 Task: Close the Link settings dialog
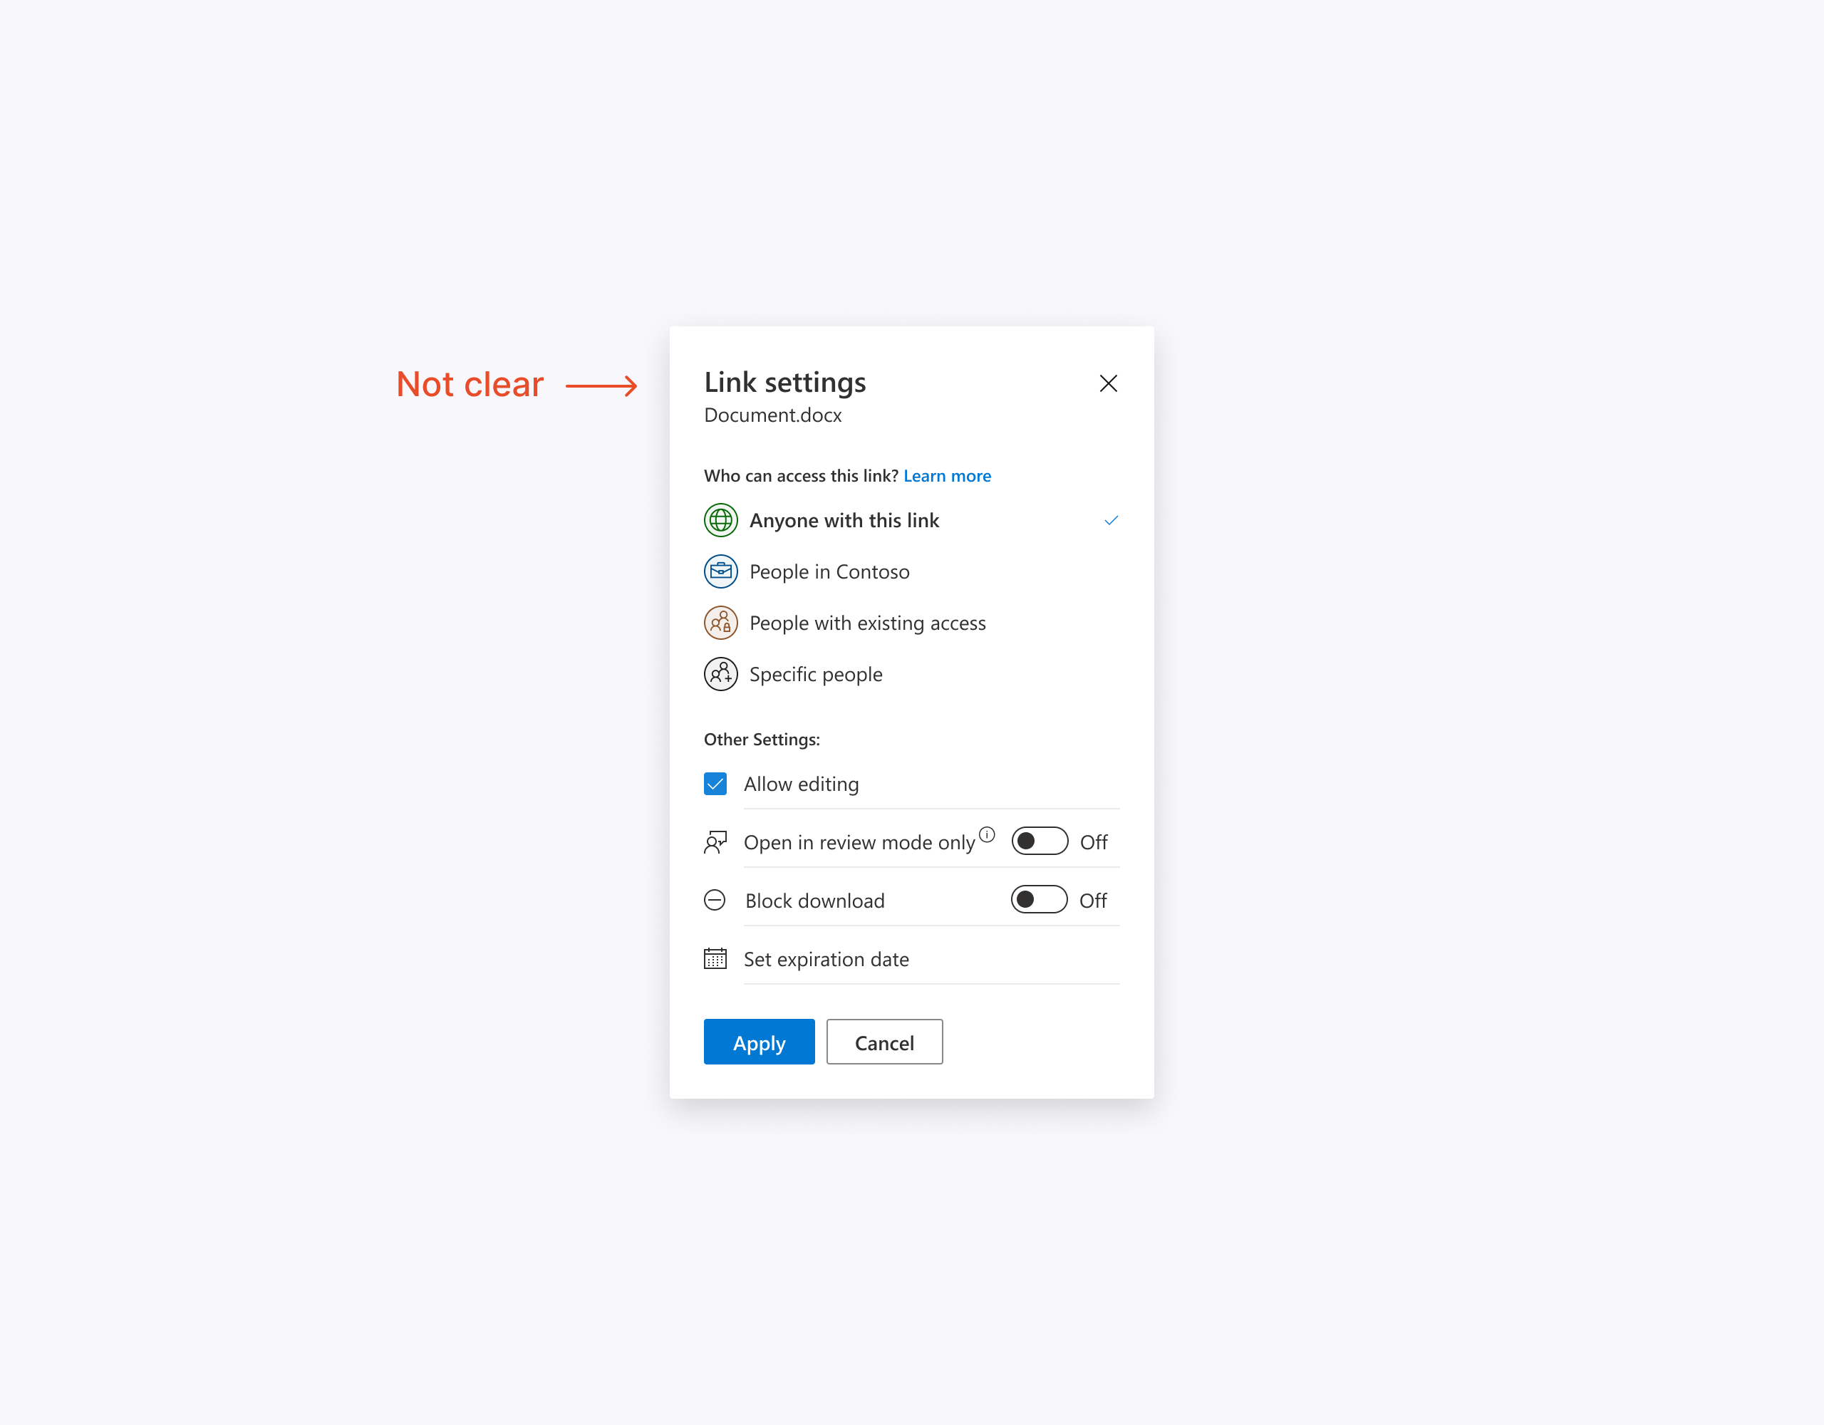pos(1107,383)
